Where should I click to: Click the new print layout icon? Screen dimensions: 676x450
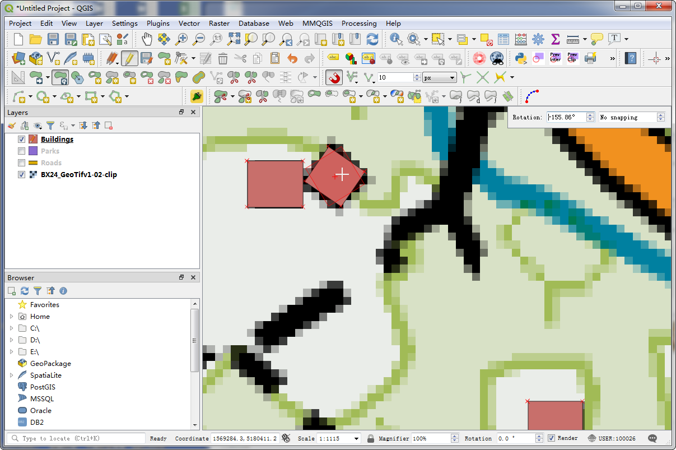pos(88,39)
